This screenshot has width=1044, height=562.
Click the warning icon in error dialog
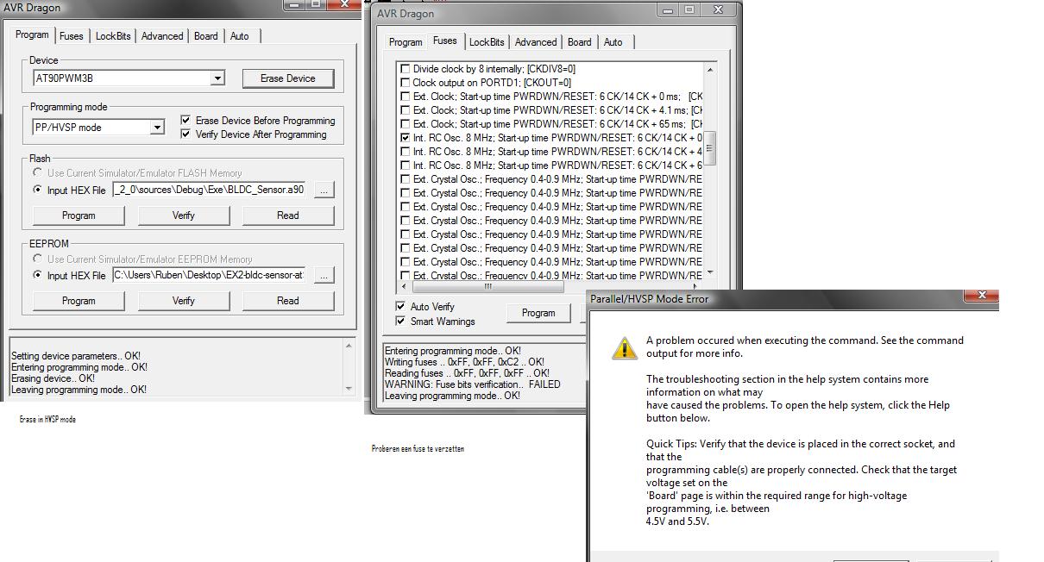pyautogui.click(x=624, y=348)
